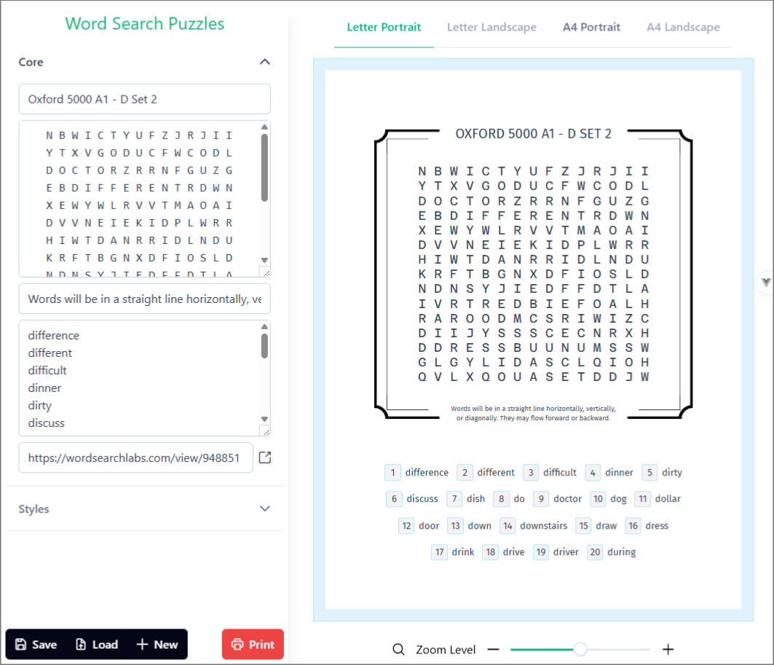
Task: Click the arrow on the right panel edge
Action: pos(765,282)
